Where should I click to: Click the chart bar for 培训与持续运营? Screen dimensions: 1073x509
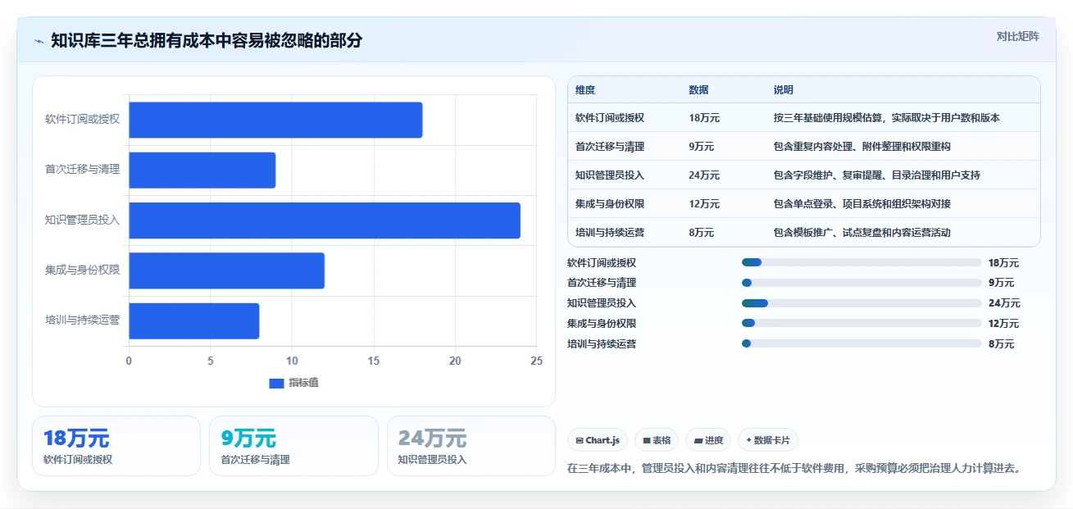(193, 320)
